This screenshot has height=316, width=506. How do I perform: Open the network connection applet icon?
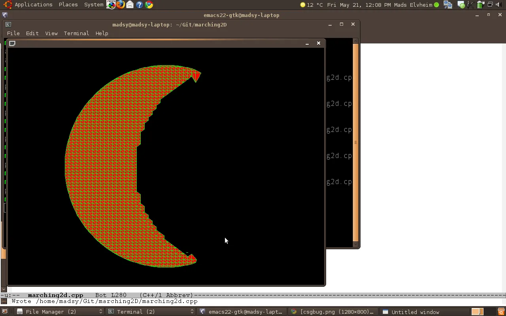coord(448,5)
